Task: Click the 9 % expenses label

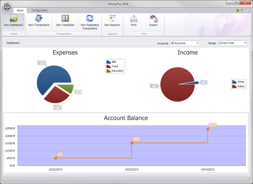Action: [78, 92]
